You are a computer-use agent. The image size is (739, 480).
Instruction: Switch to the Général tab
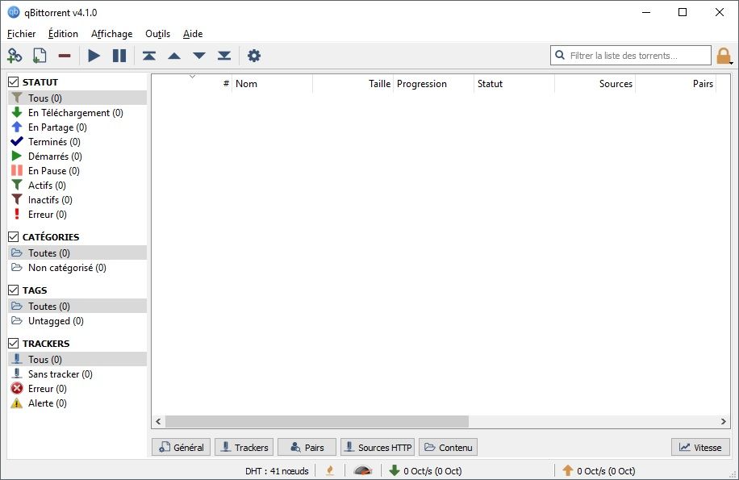click(181, 447)
